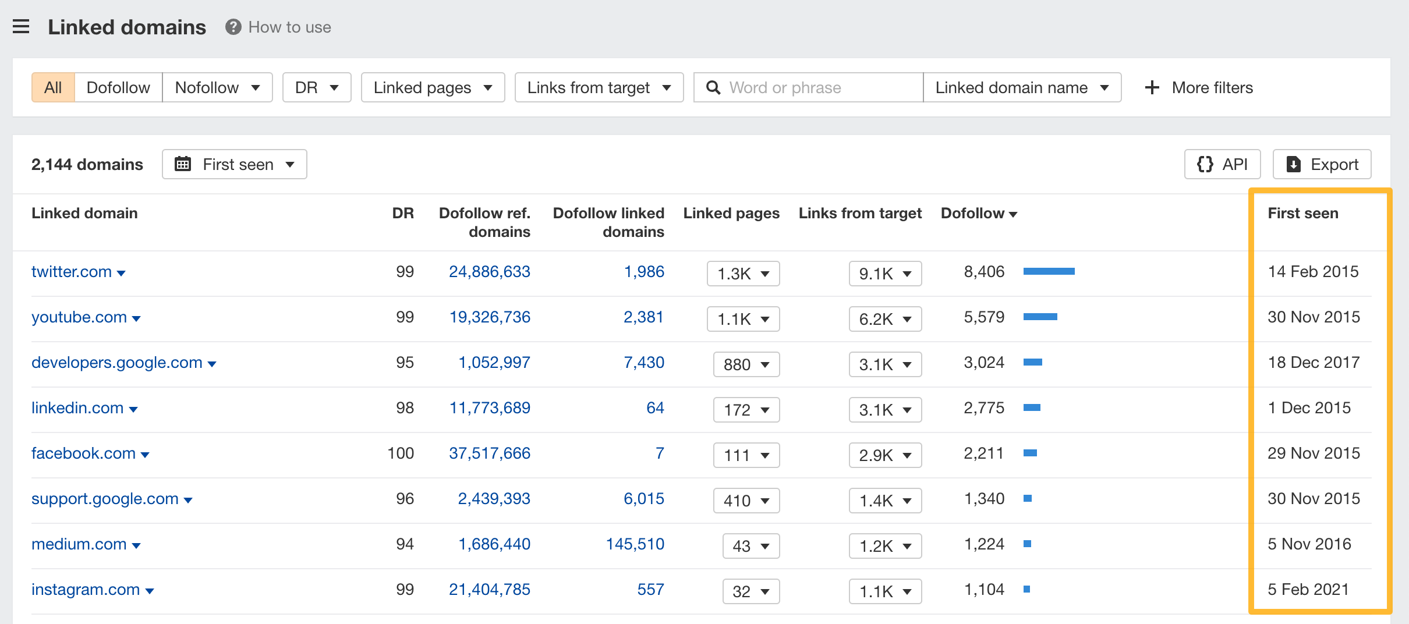The width and height of the screenshot is (1409, 624).
Task: Click the API button
Action: (1222, 164)
